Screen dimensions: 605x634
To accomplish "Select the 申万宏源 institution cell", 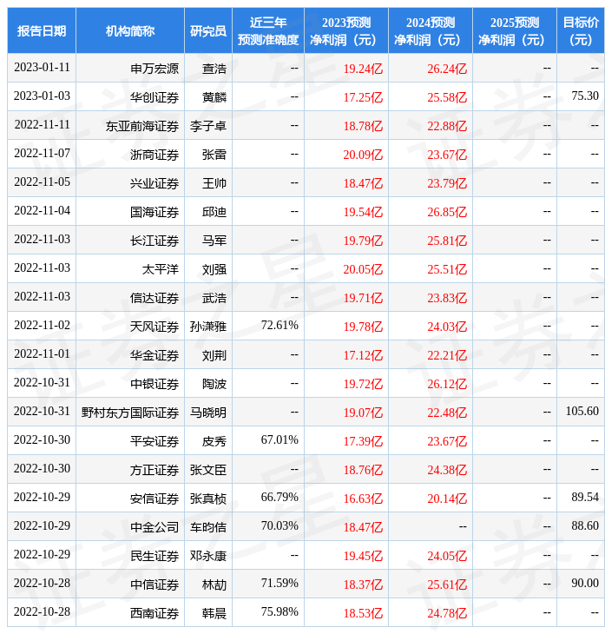I will click(x=130, y=68).
